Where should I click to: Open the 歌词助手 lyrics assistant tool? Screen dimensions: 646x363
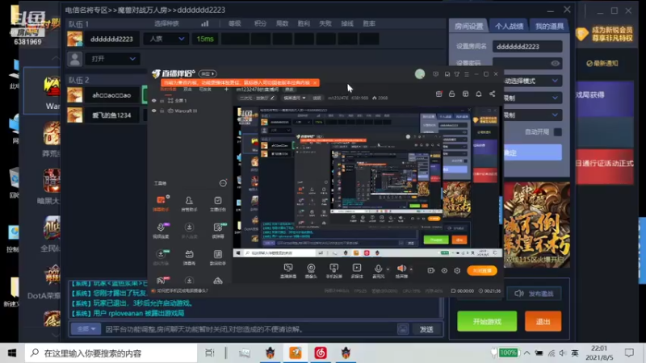[217, 257]
